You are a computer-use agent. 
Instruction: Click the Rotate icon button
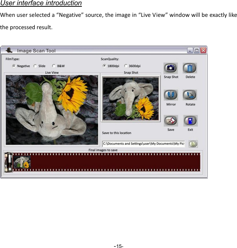[x=190, y=95]
